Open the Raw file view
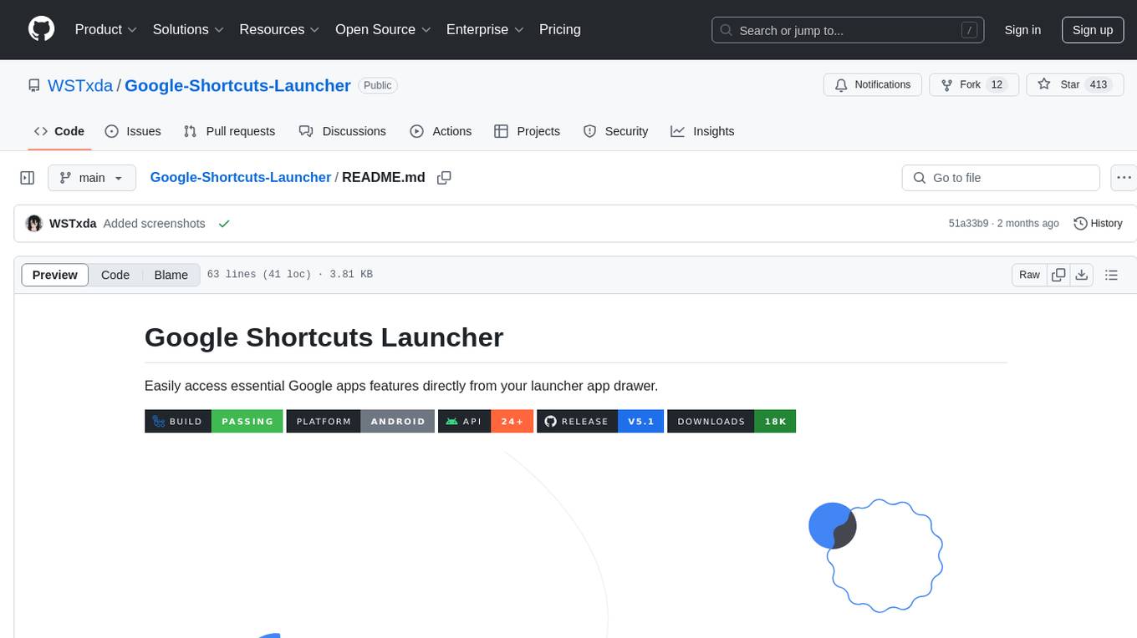The image size is (1137, 638). [x=1029, y=275]
